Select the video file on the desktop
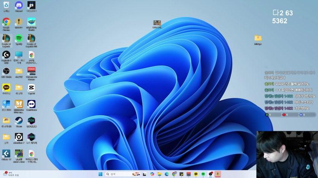Screen dimensions: 318x178 [157, 23]
